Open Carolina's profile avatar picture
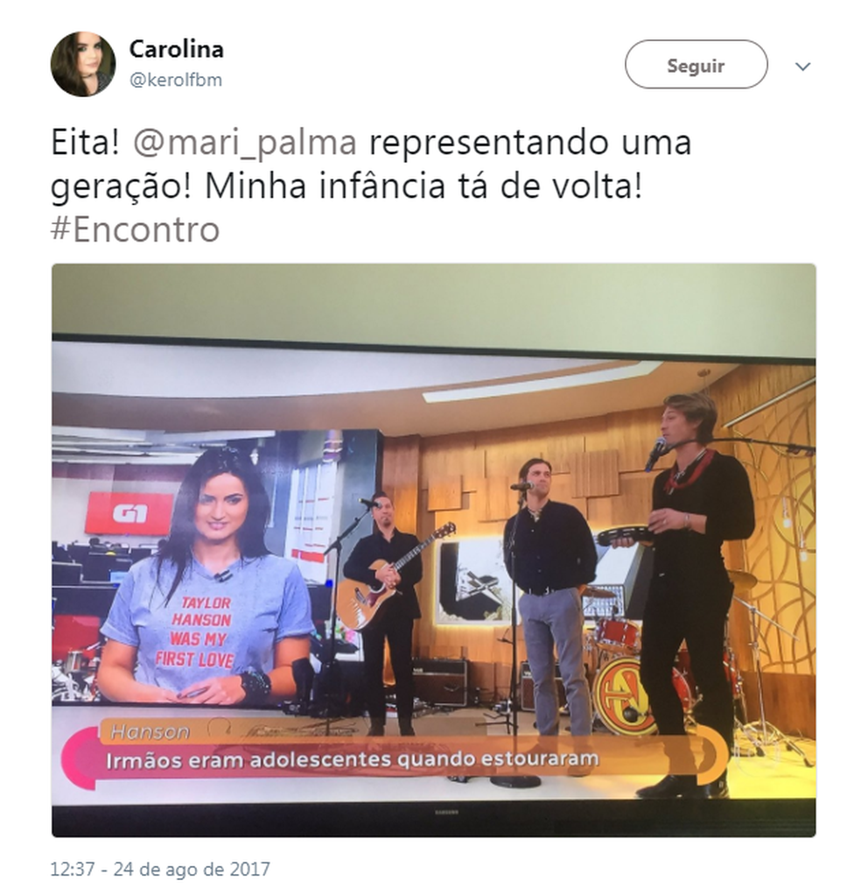 83,64
